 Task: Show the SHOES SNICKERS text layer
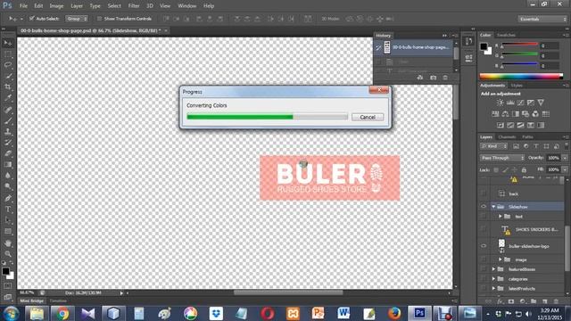point(484,229)
